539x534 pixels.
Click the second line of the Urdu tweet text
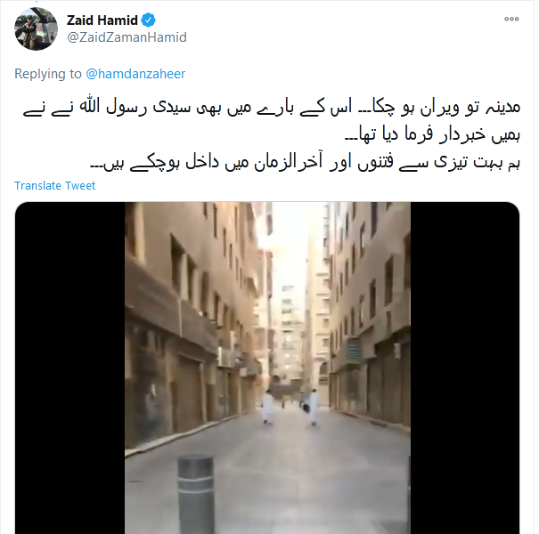[432, 133]
